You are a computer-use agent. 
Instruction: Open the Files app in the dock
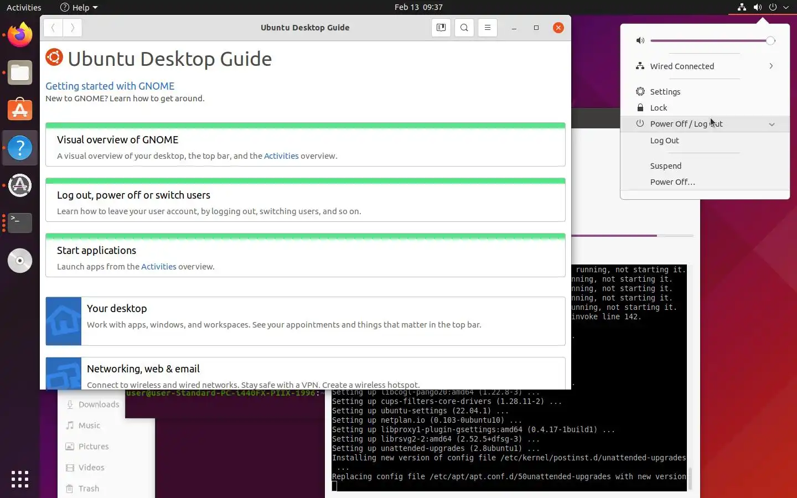pyautogui.click(x=20, y=72)
